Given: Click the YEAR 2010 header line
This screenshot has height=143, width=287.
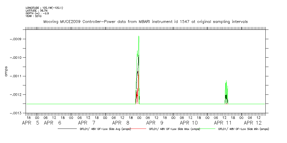Looking at the screenshot, I should click(34, 16).
